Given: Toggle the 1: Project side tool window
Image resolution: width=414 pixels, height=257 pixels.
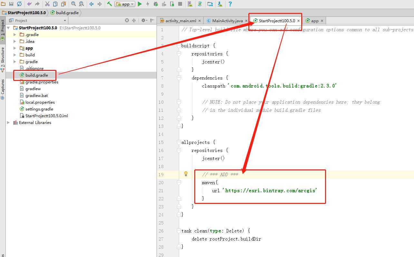Looking at the screenshot, I should click(x=3, y=30).
